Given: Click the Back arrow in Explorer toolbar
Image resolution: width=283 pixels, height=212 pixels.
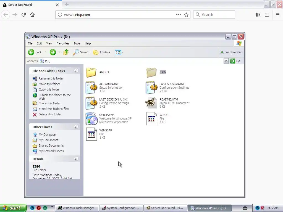Looking at the screenshot, I should click(31, 52).
